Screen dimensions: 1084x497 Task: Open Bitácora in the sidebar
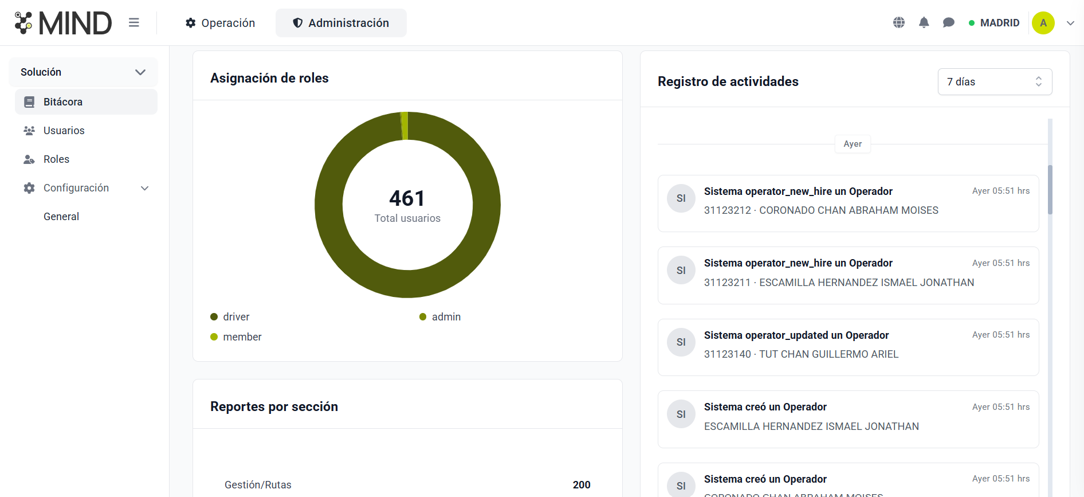[x=86, y=101]
